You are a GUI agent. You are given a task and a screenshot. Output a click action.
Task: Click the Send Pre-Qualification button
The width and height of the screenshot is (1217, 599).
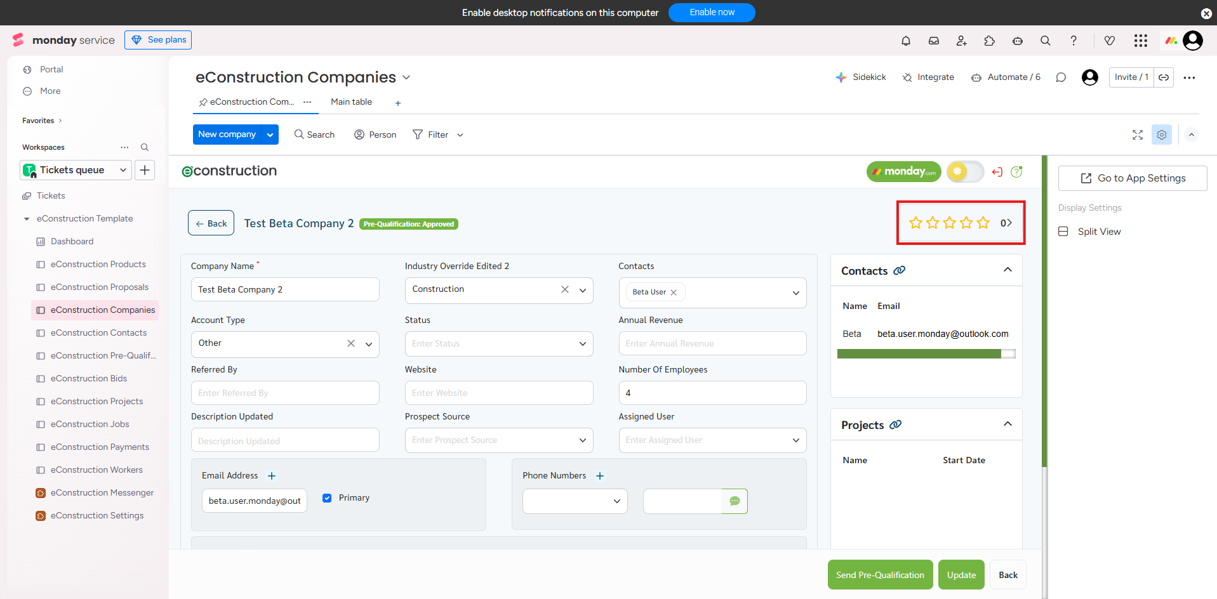tap(880, 575)
